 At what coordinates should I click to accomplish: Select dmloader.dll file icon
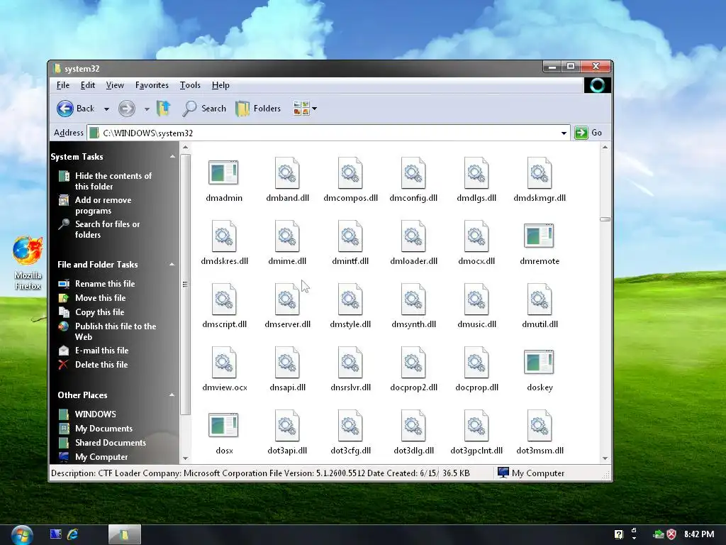point(413,236)
